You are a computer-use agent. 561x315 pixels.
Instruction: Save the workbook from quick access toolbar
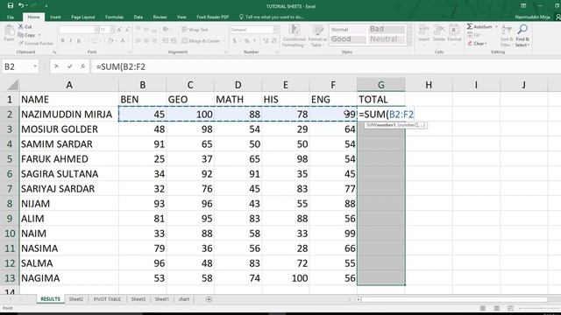pos(11,5)
